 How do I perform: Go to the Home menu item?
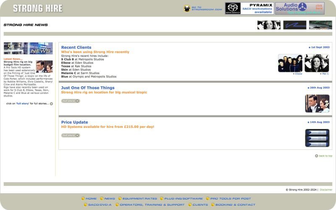89,199
